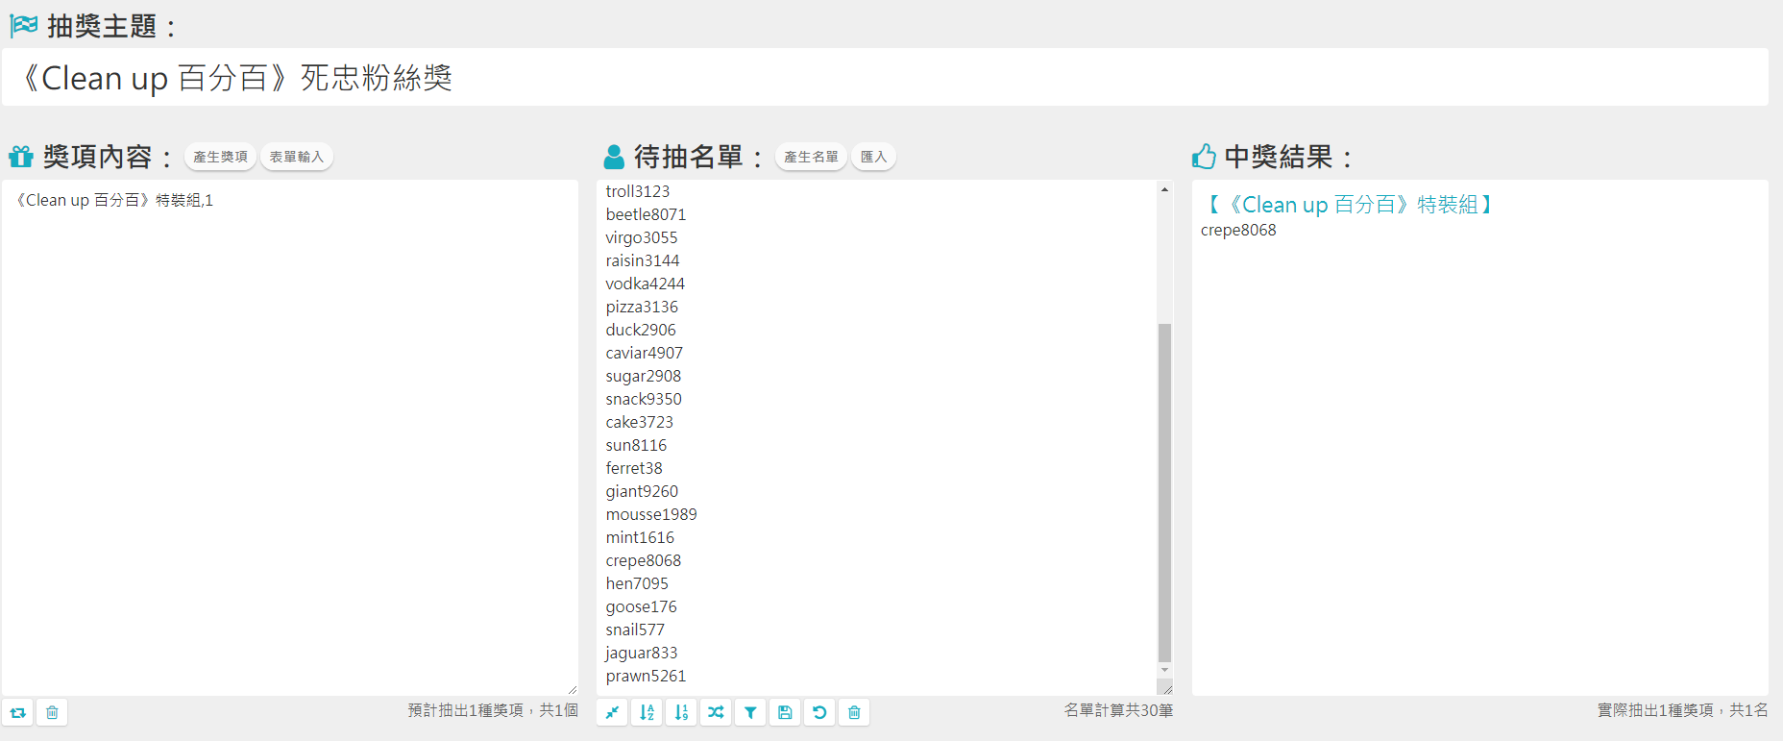The image size is (1783, 741).
Task: Select the name jaguar833 in the list
Action: click(x=641, y=653)
